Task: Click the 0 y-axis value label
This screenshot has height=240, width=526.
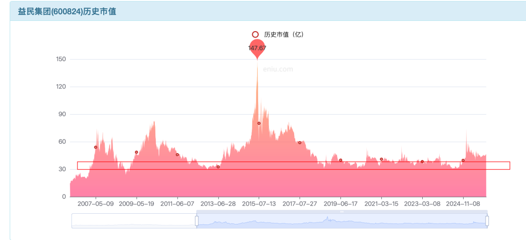Action: tap(64, 197)
